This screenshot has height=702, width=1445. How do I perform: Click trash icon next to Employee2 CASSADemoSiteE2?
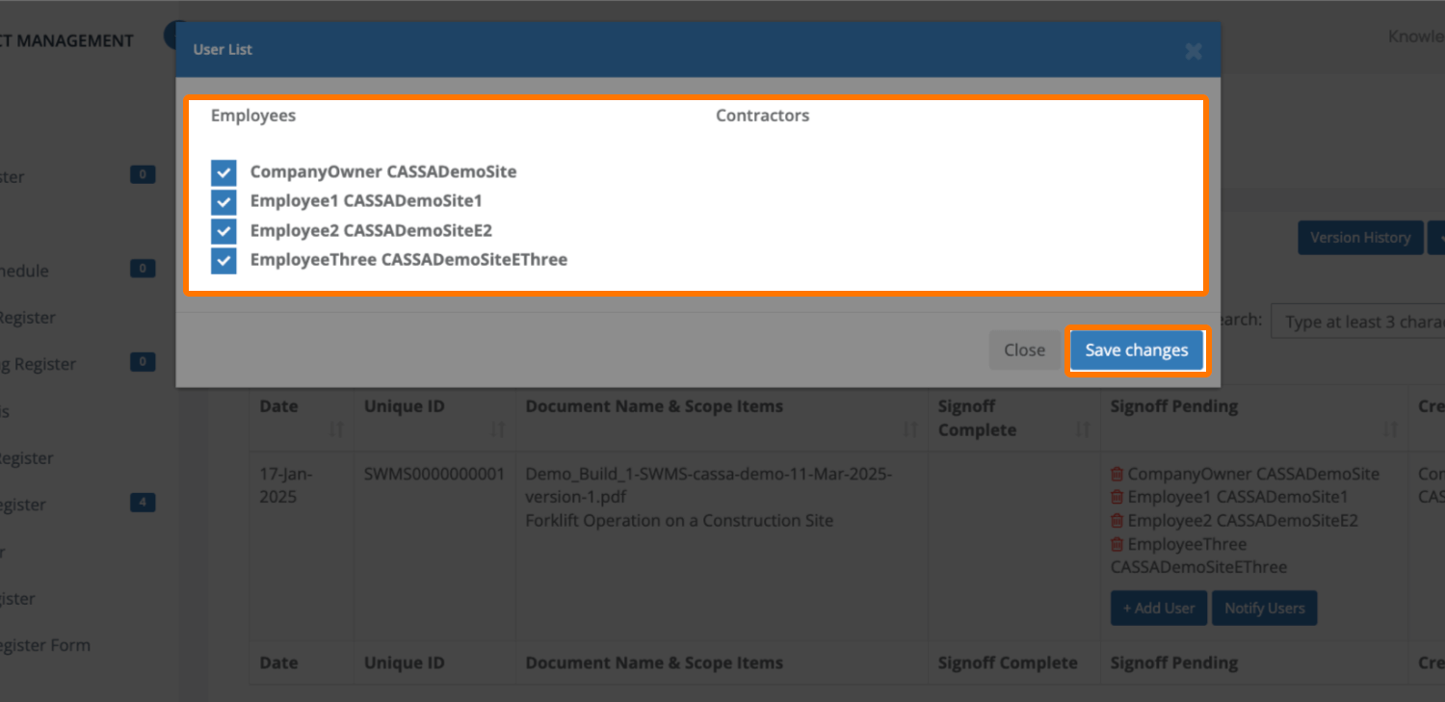point(1117,520)
